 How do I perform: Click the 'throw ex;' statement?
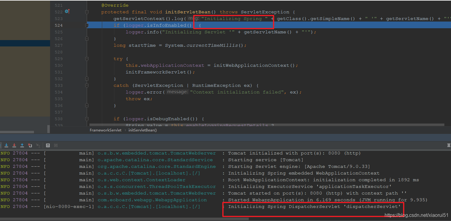139,99
